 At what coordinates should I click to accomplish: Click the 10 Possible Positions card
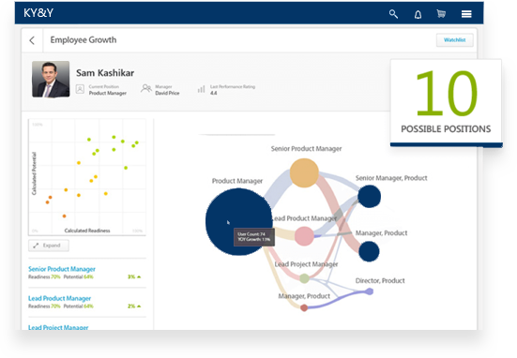(446, 103)
